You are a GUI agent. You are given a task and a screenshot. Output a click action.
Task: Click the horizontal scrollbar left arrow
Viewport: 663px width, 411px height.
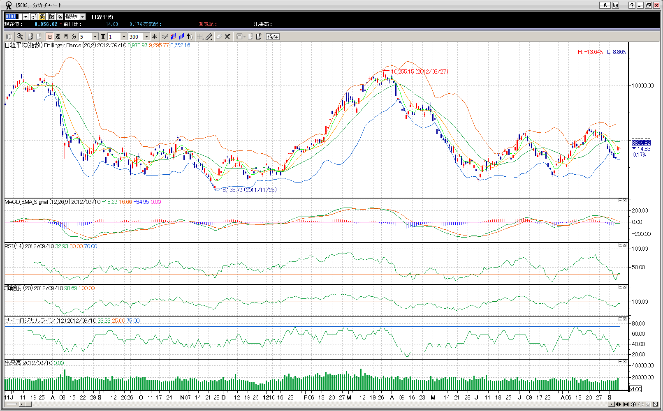[21, 404]
